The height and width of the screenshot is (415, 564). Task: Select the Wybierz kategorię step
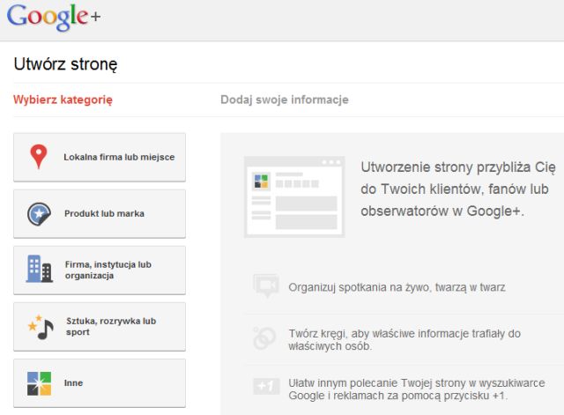63,100
